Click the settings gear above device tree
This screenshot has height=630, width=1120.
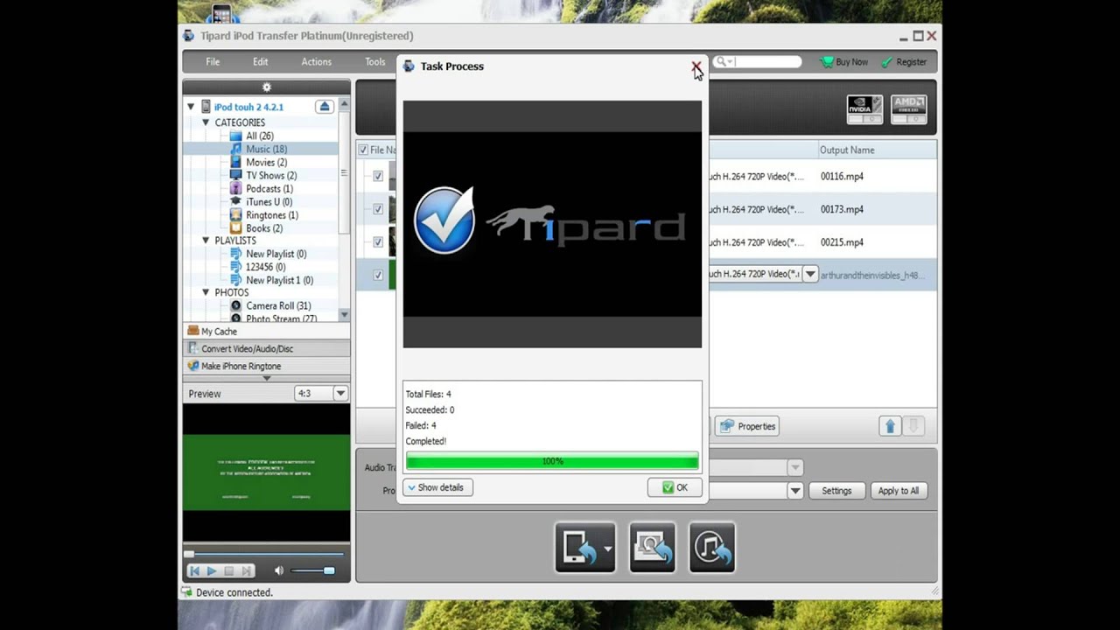[x=267, y=87]
